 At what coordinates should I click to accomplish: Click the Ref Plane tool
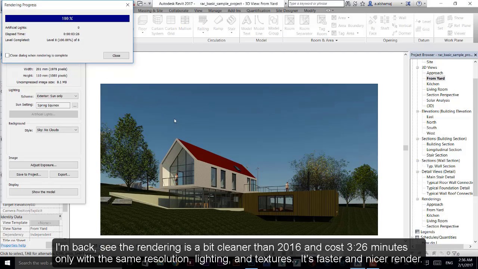pyautogui.click(x=459, y=25)
